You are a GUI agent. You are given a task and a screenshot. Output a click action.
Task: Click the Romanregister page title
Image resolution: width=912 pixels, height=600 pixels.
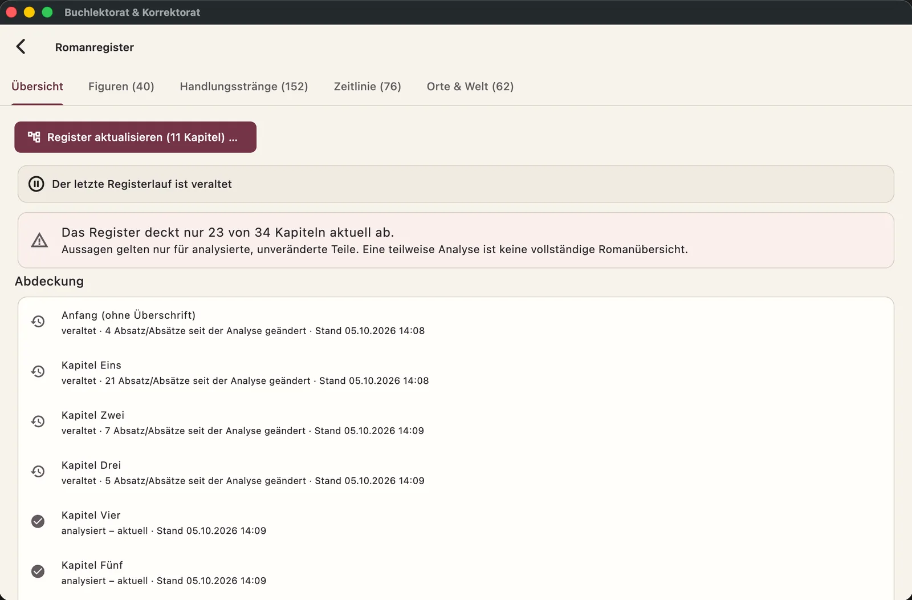95,47
